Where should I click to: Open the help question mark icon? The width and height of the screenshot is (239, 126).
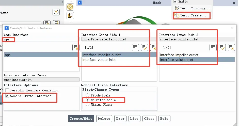(x=56, y=12)
